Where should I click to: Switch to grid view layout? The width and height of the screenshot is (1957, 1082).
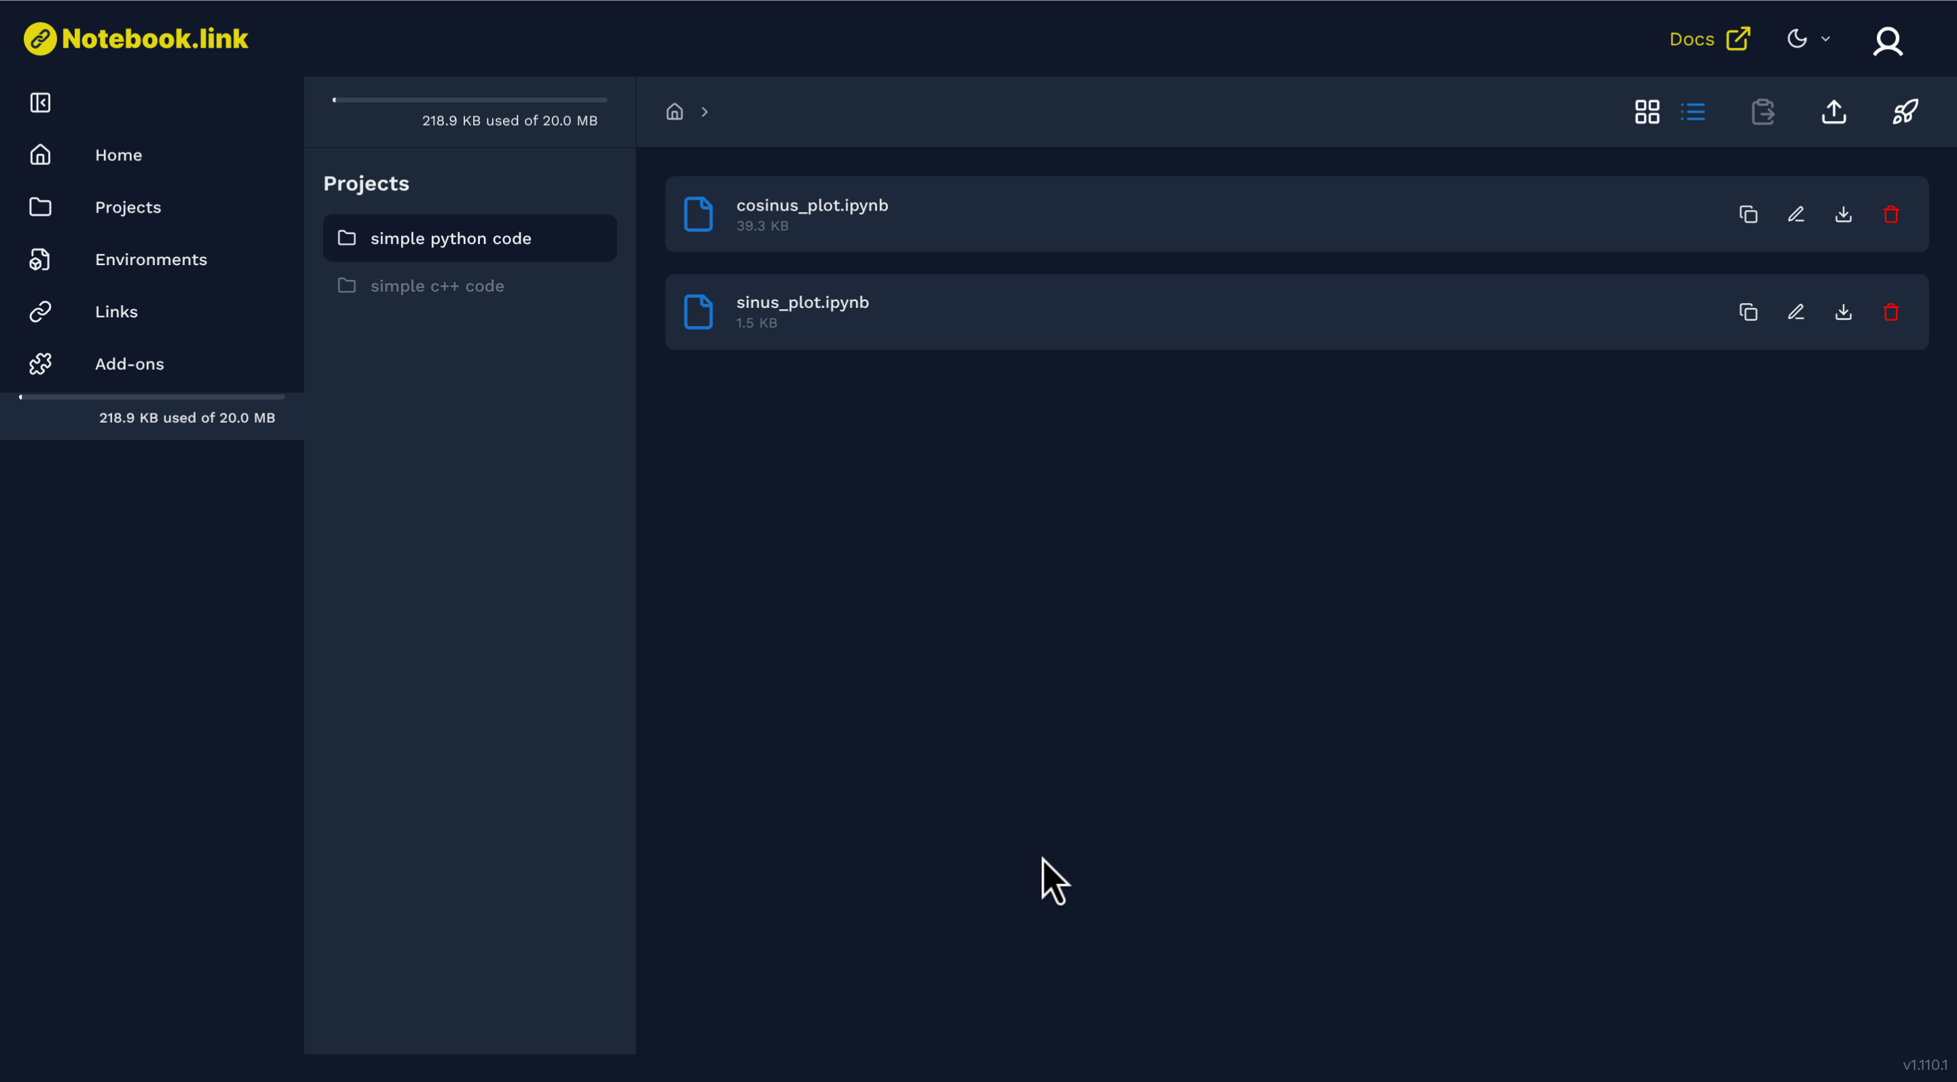1647,111
